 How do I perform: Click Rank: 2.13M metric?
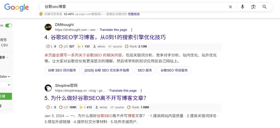(136, 46)
